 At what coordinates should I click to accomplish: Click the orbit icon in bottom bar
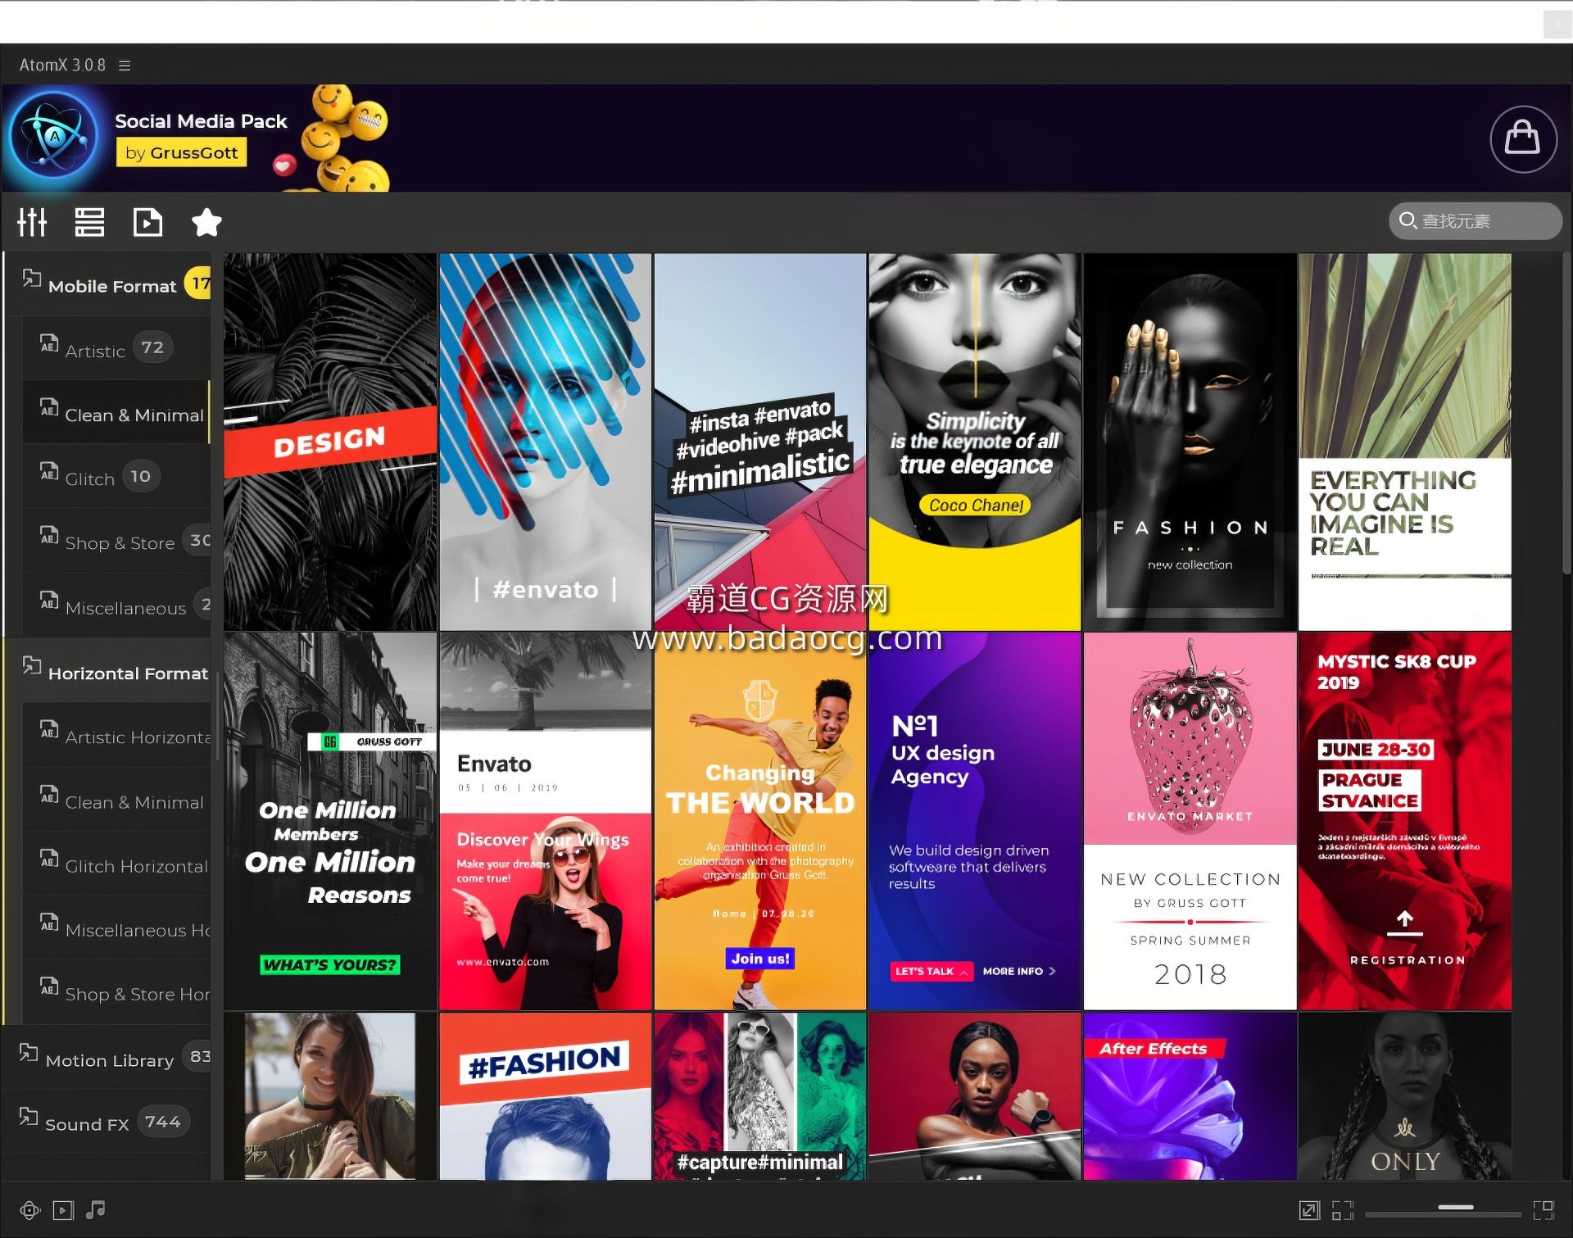[29, 1210]
